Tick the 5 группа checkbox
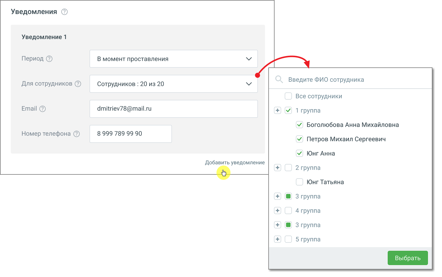The width and height of the screenshot is (442, 277). 288,239
